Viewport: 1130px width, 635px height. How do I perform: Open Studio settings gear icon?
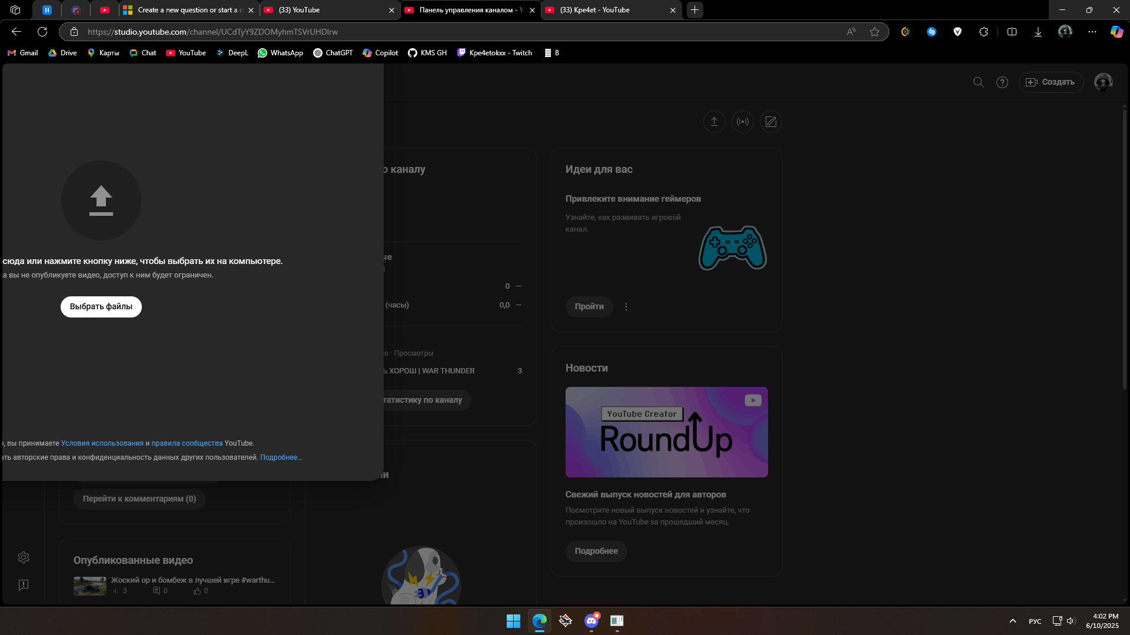(24, 557)
